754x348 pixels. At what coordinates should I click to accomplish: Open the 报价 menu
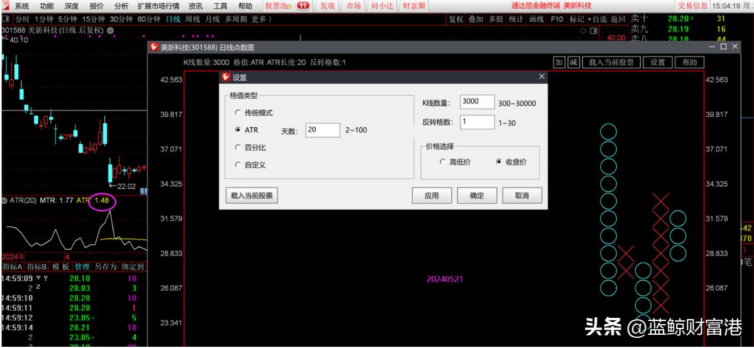point(97,6)
